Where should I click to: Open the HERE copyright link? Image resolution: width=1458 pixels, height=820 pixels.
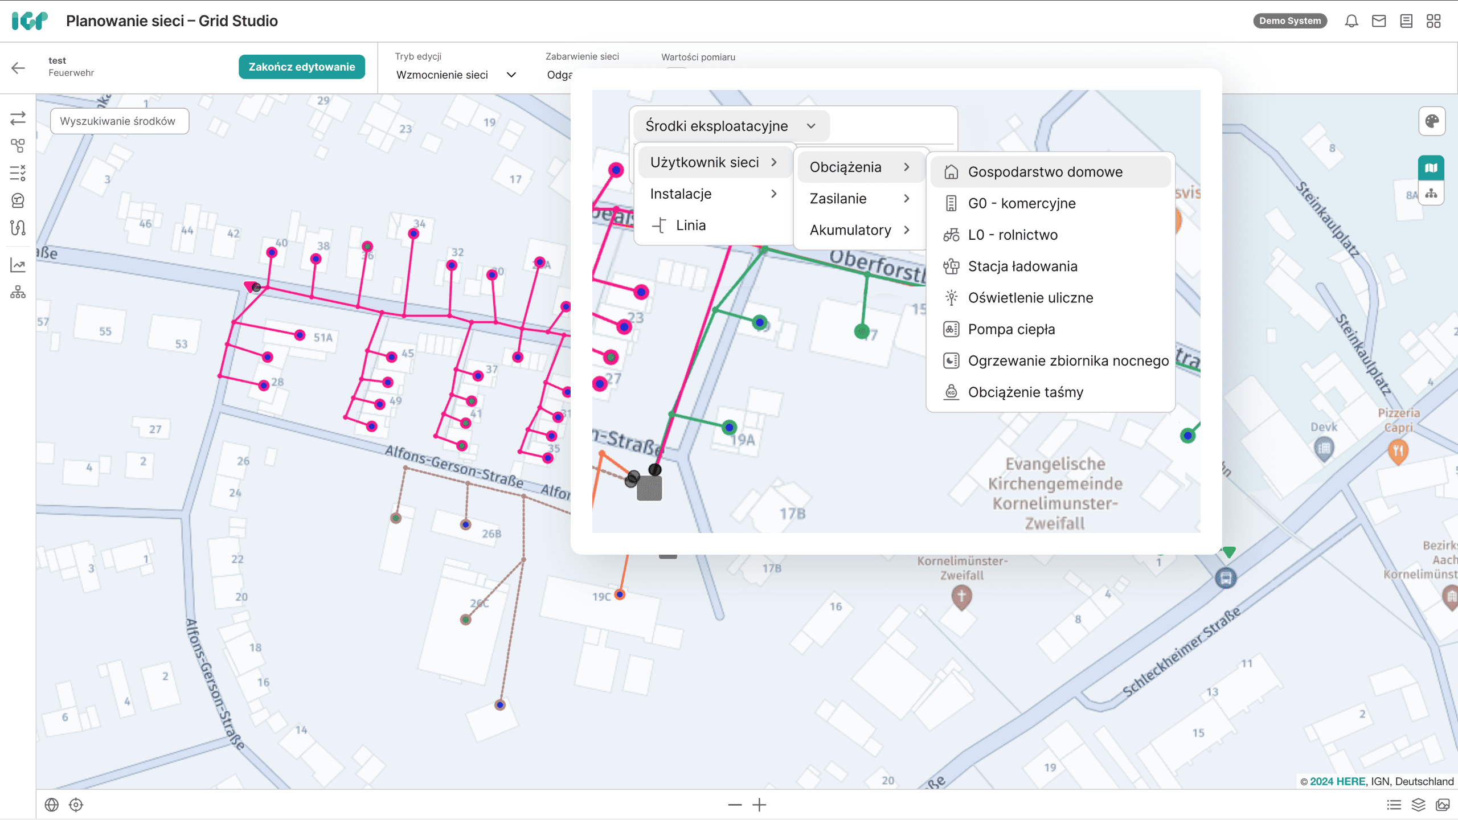pyautogui.click(x=1337, y=781)
